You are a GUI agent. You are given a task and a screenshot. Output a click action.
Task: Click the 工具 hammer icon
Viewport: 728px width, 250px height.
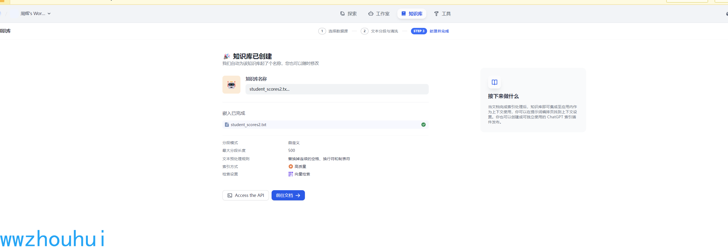click(436, 13)
